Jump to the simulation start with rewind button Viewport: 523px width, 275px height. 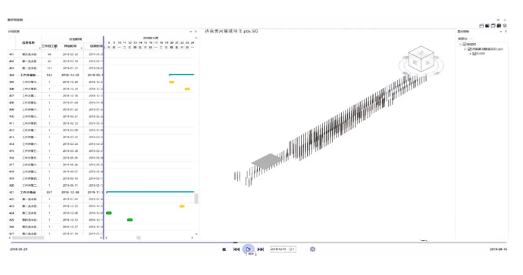[236, 249]
